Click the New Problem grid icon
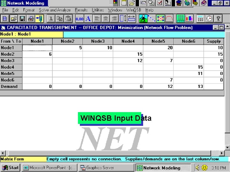This screenshot has height=172, width=230. pos(5,18)
